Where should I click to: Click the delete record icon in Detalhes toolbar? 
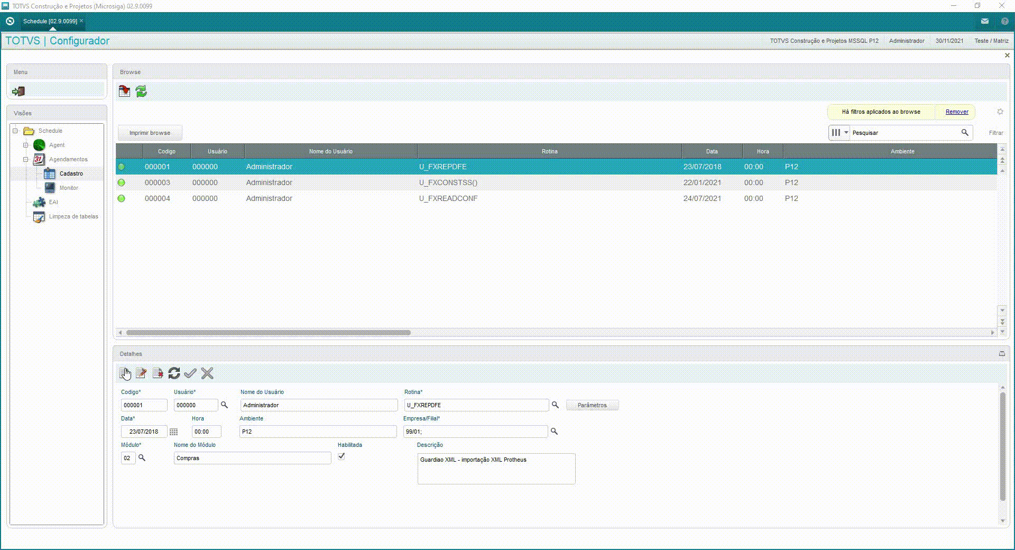coord(158,373)
